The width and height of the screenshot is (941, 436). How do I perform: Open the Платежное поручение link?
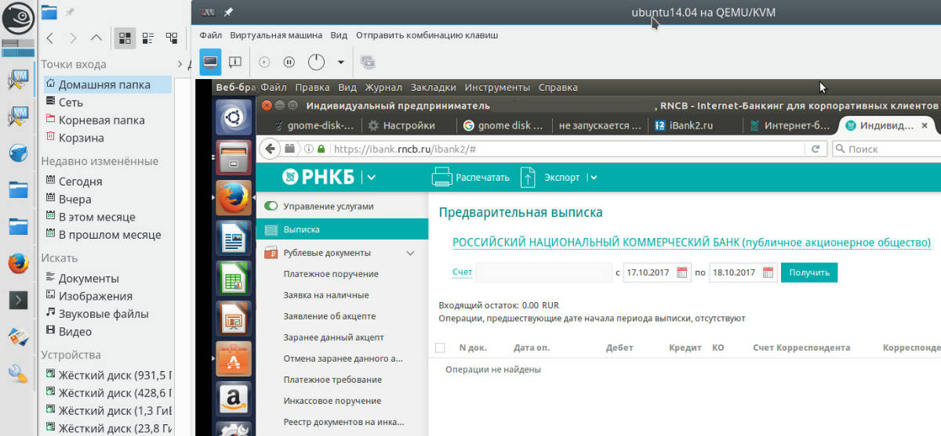[x=331, y=274]
